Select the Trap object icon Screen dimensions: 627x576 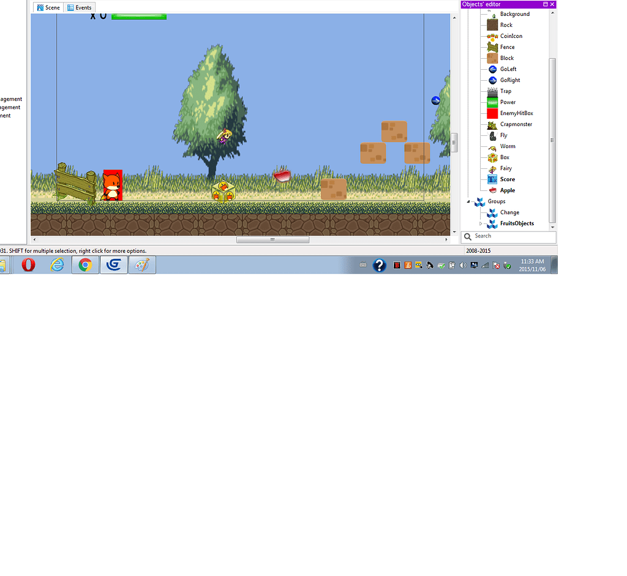pos(492,91)
